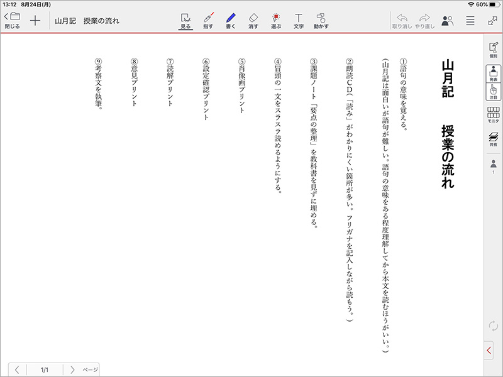Click line ⑤肖像画プリント

point(242,85)
